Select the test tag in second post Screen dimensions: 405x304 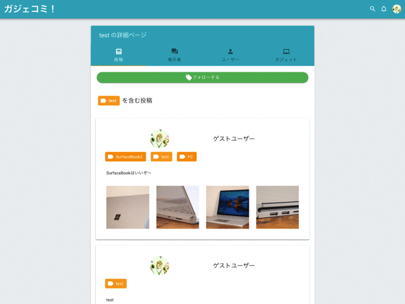[116, 284]
